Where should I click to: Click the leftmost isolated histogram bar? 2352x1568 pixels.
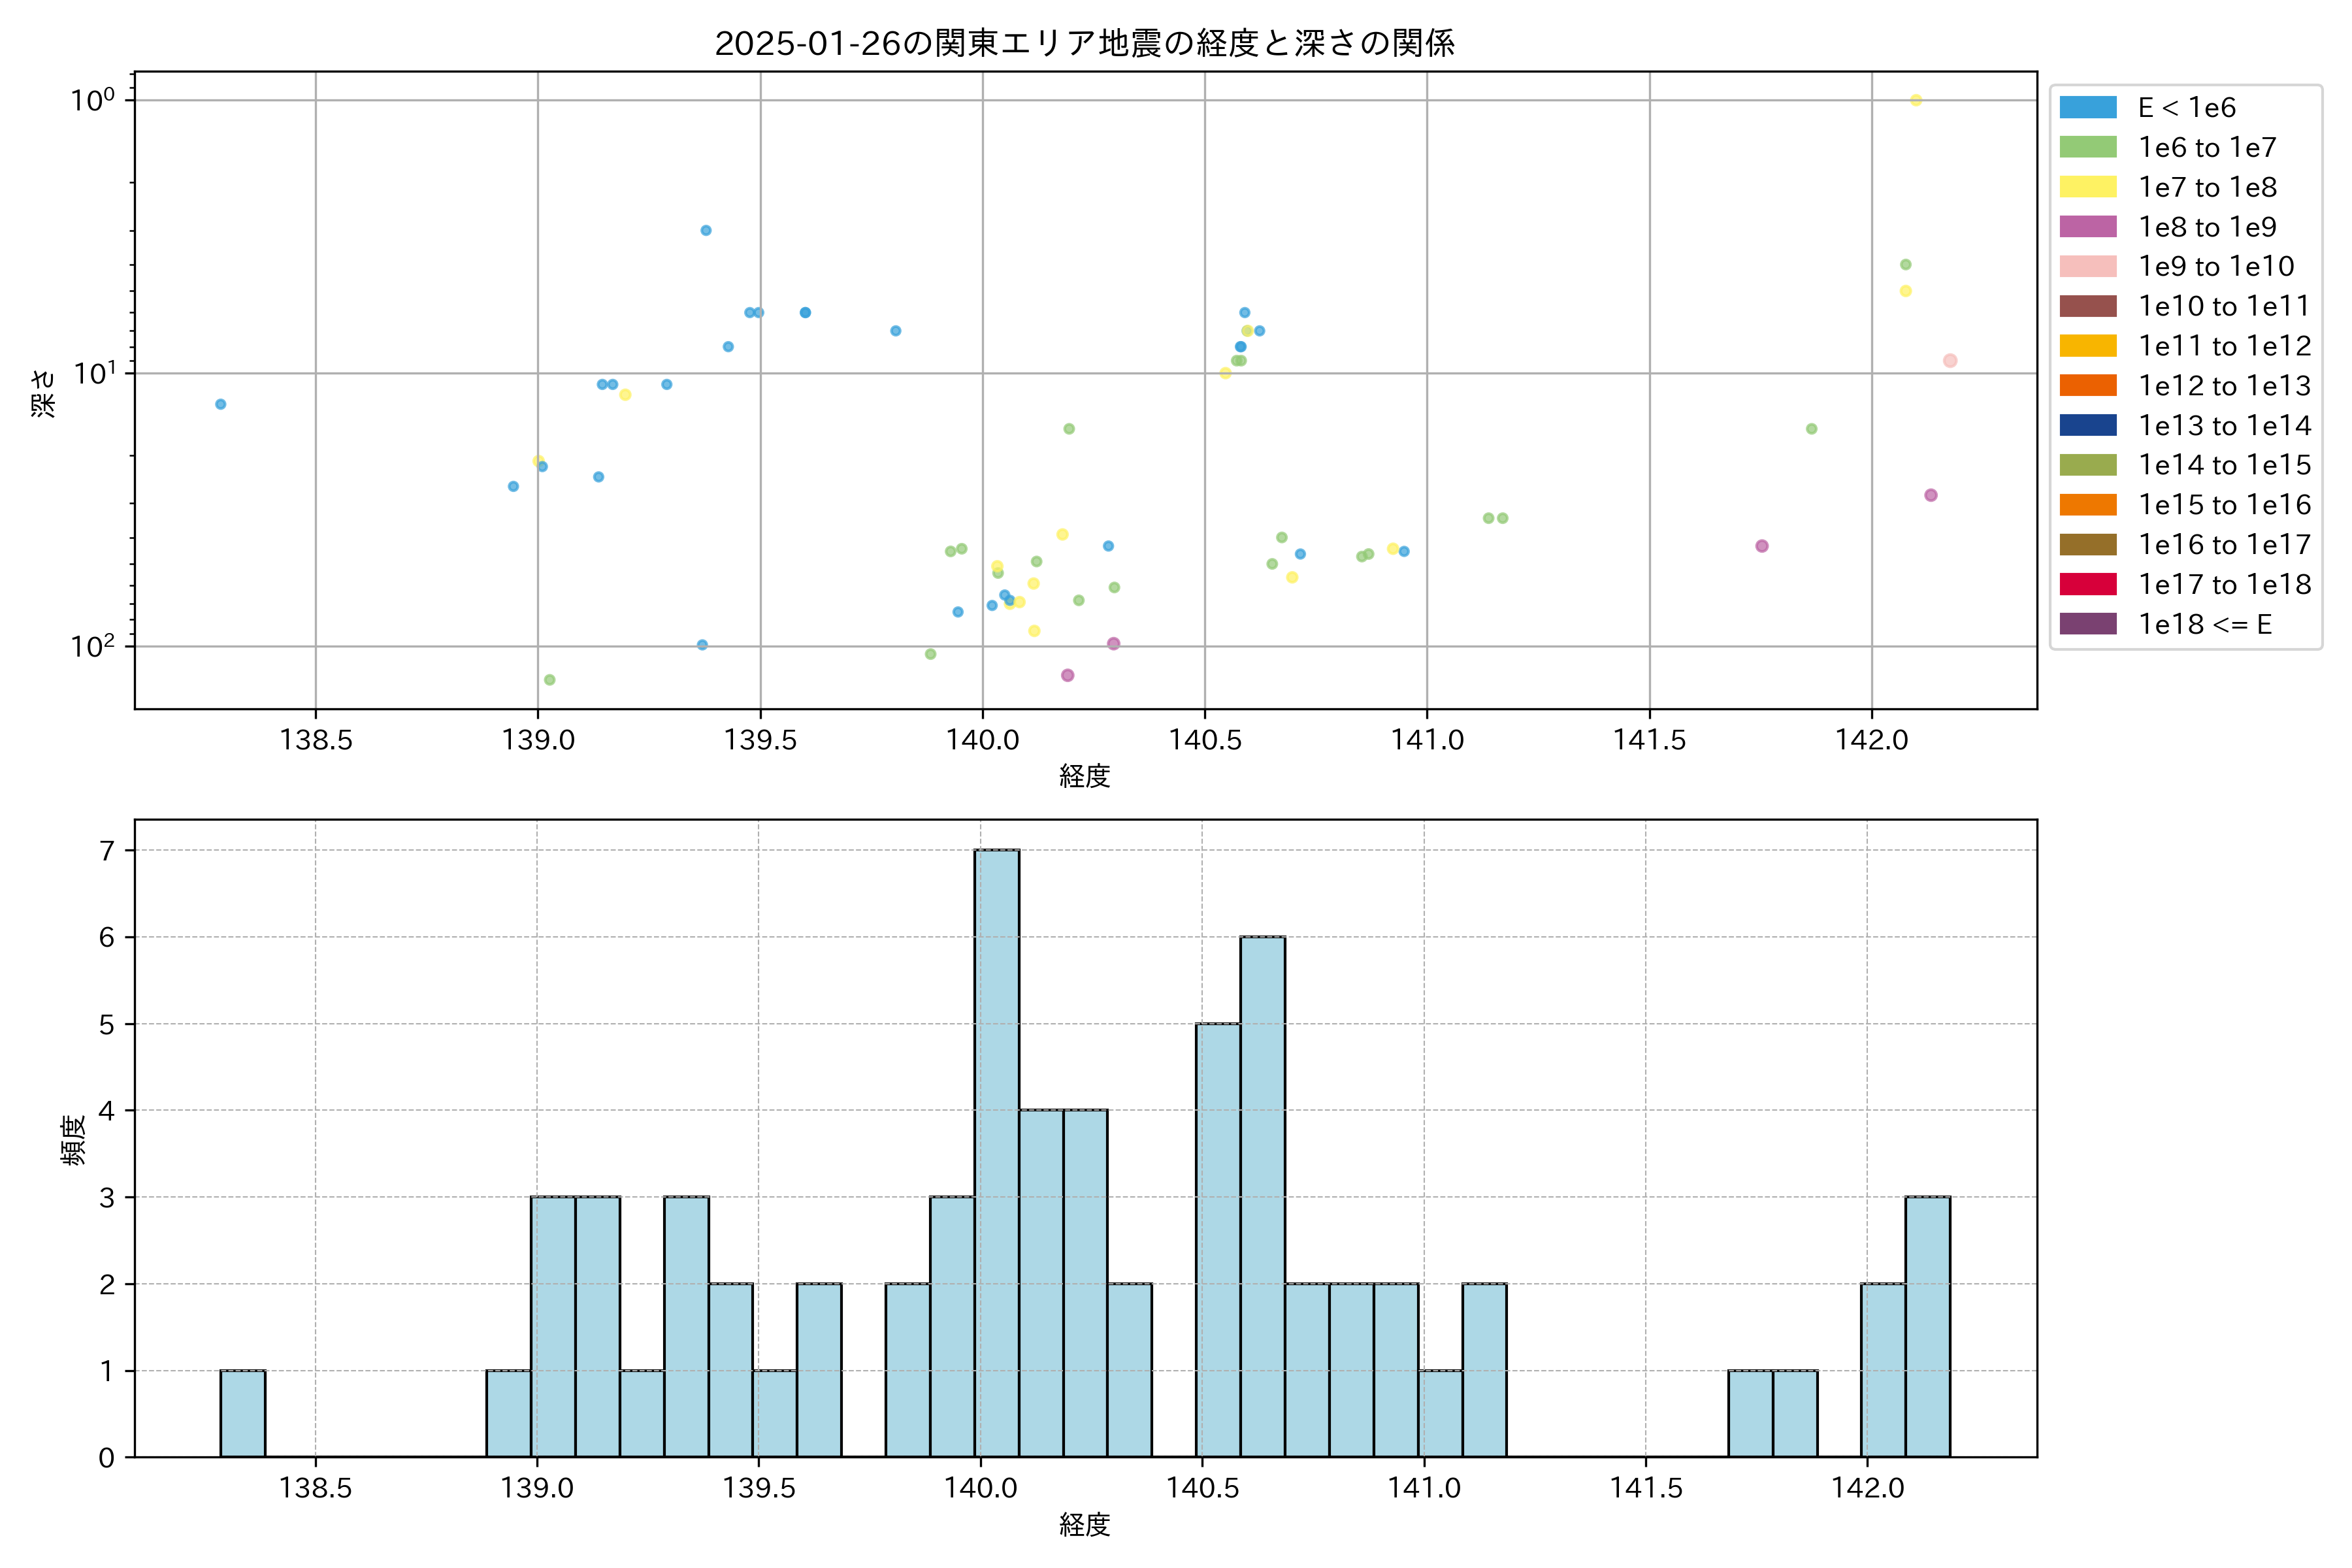[x=243, y=1413]
